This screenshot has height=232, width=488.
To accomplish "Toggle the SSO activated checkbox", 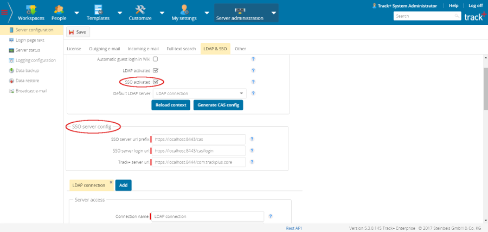I will (156, 82).
